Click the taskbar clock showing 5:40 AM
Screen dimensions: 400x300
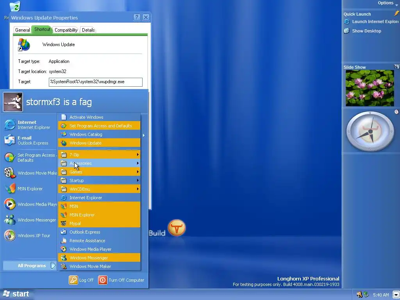(x=381, y=295)
